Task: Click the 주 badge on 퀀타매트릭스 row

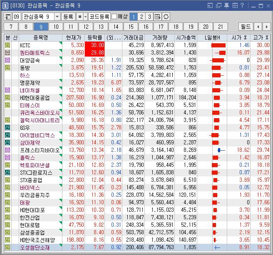Action: (7, 52)
